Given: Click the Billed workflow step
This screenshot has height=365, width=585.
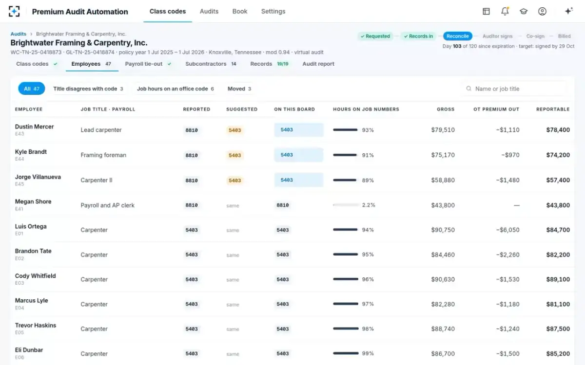Looking at the screenshot, I should click(565, 36).
